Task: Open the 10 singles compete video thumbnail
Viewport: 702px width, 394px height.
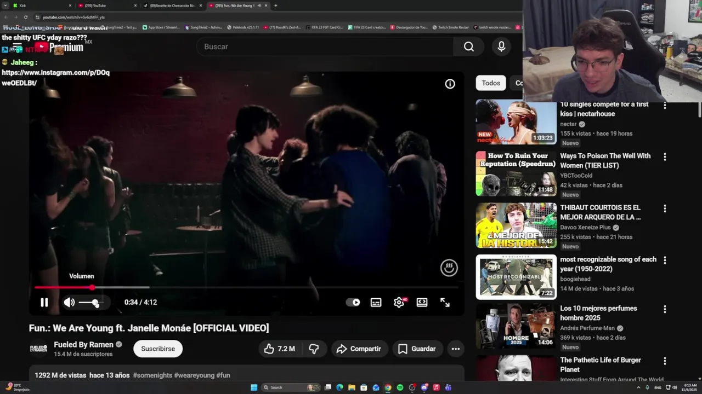Action: 516,121
